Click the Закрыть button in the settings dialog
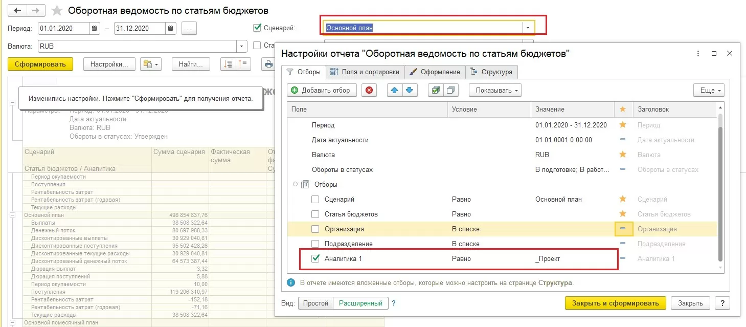Image resolution: width=746 pixels, height=327 pixels. pyautogui.click(x=690, y=303)
